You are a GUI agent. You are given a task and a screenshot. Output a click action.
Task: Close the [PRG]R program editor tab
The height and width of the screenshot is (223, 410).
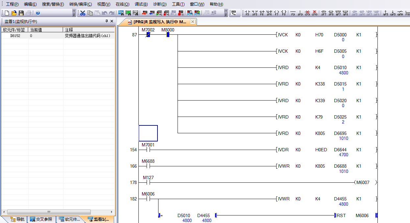tap(193, 22)
